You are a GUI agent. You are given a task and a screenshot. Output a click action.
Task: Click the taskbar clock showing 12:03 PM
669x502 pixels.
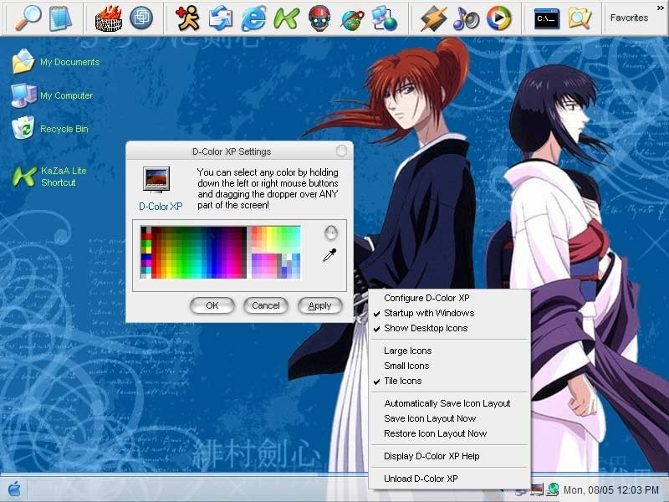pyautogui.click(x=611, y=489)
